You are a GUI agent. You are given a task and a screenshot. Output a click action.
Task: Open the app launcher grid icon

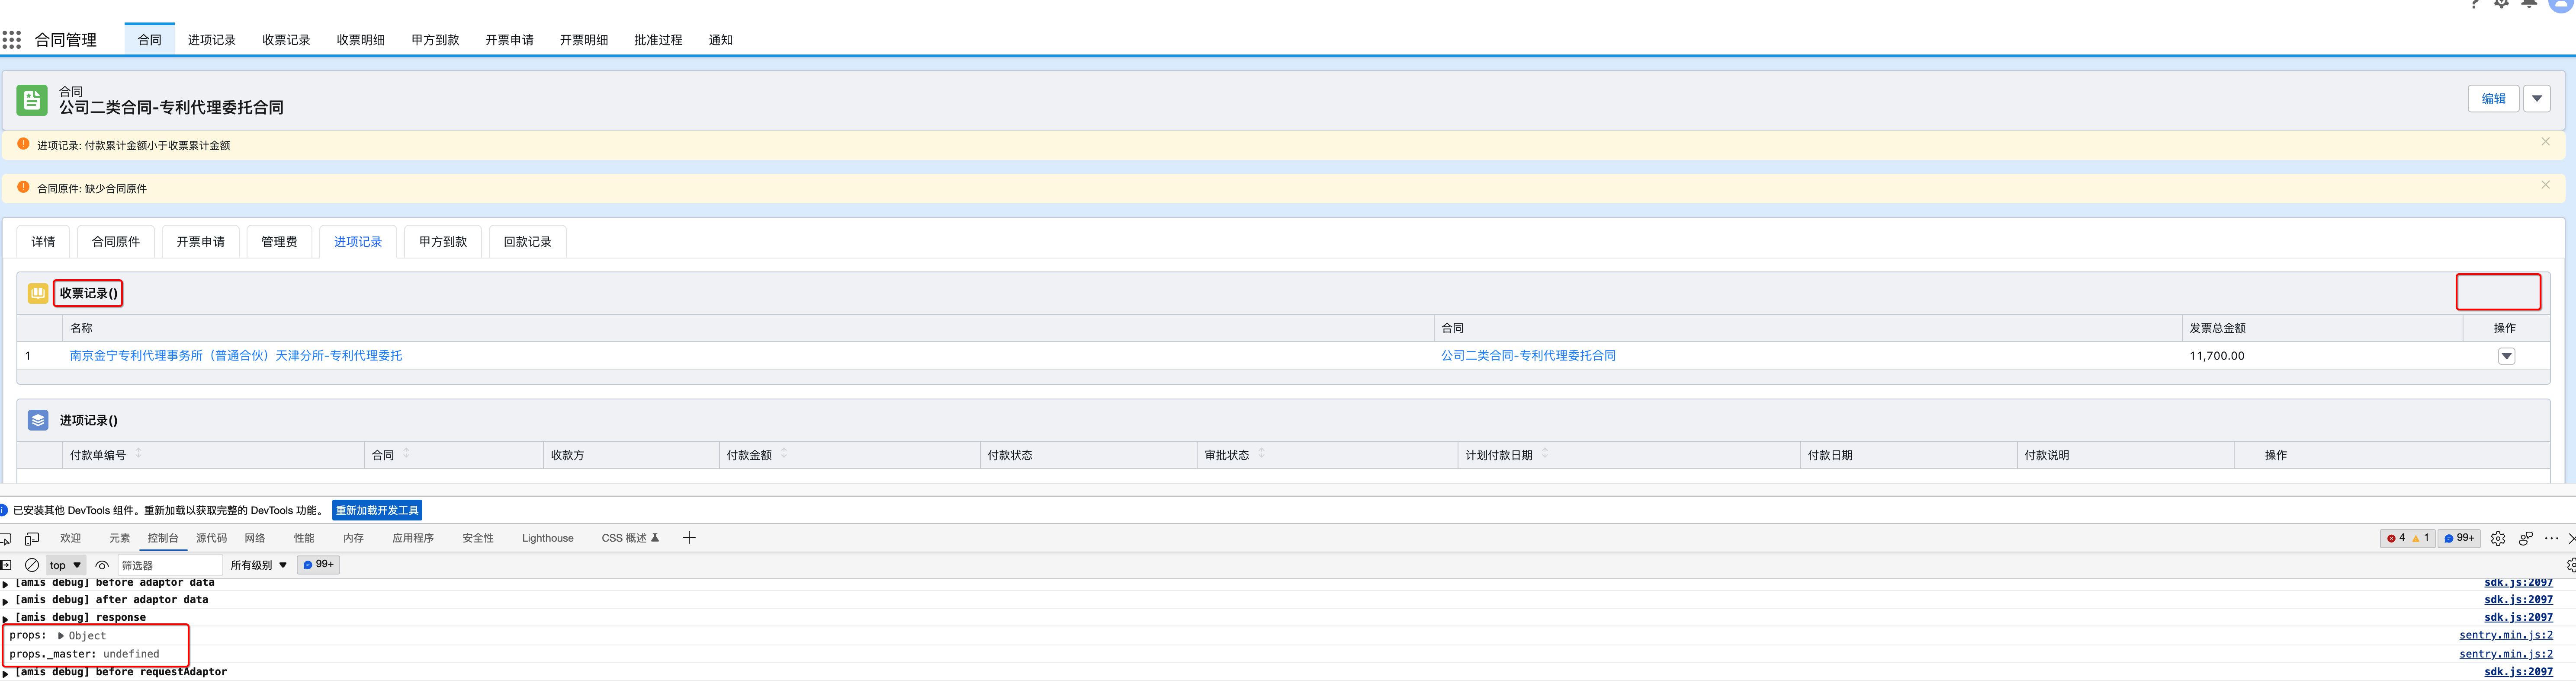pos(12,40)
